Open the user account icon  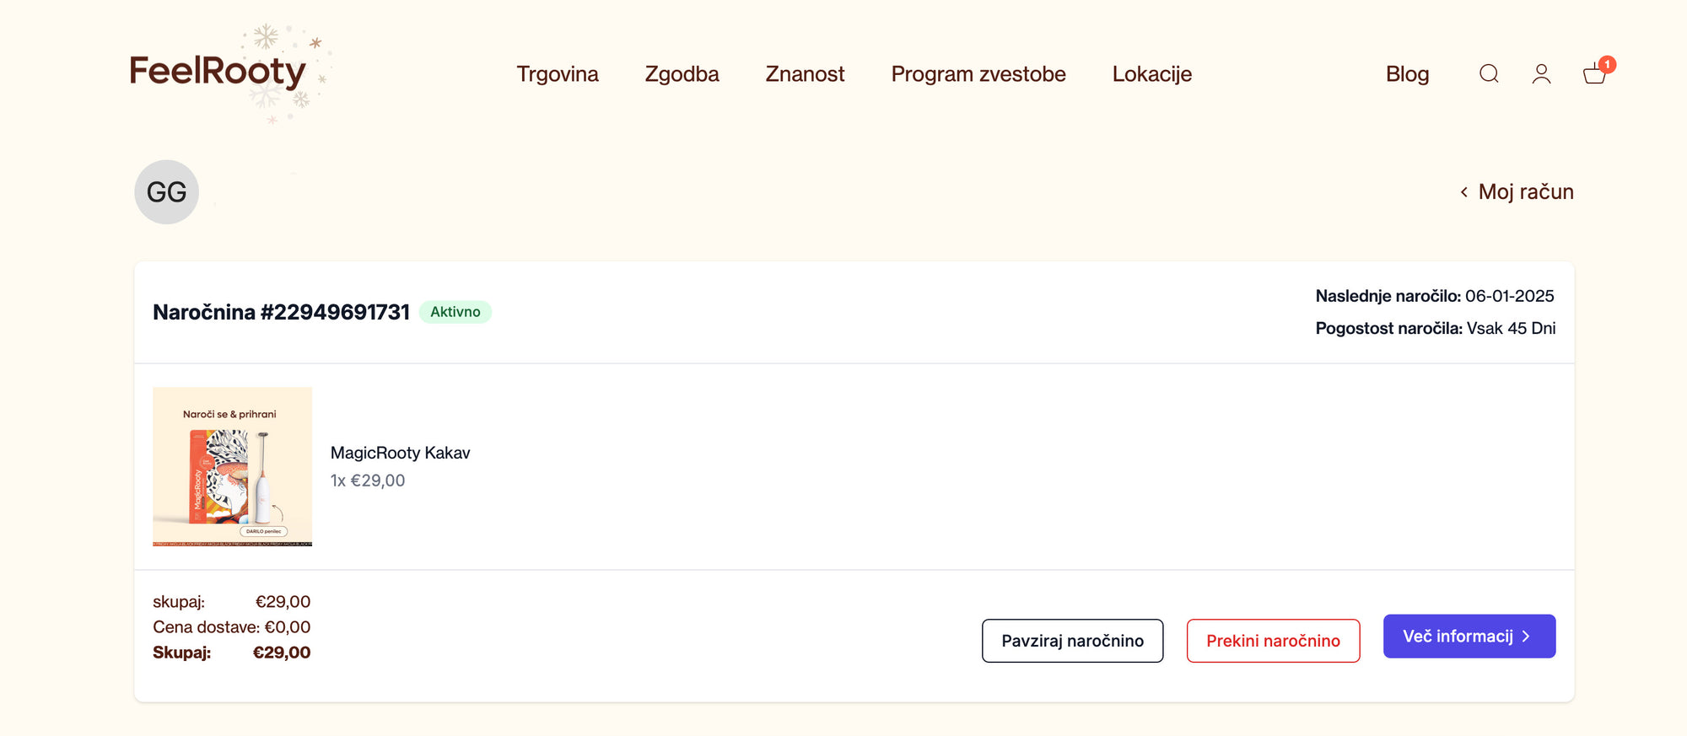point(1541,74)
